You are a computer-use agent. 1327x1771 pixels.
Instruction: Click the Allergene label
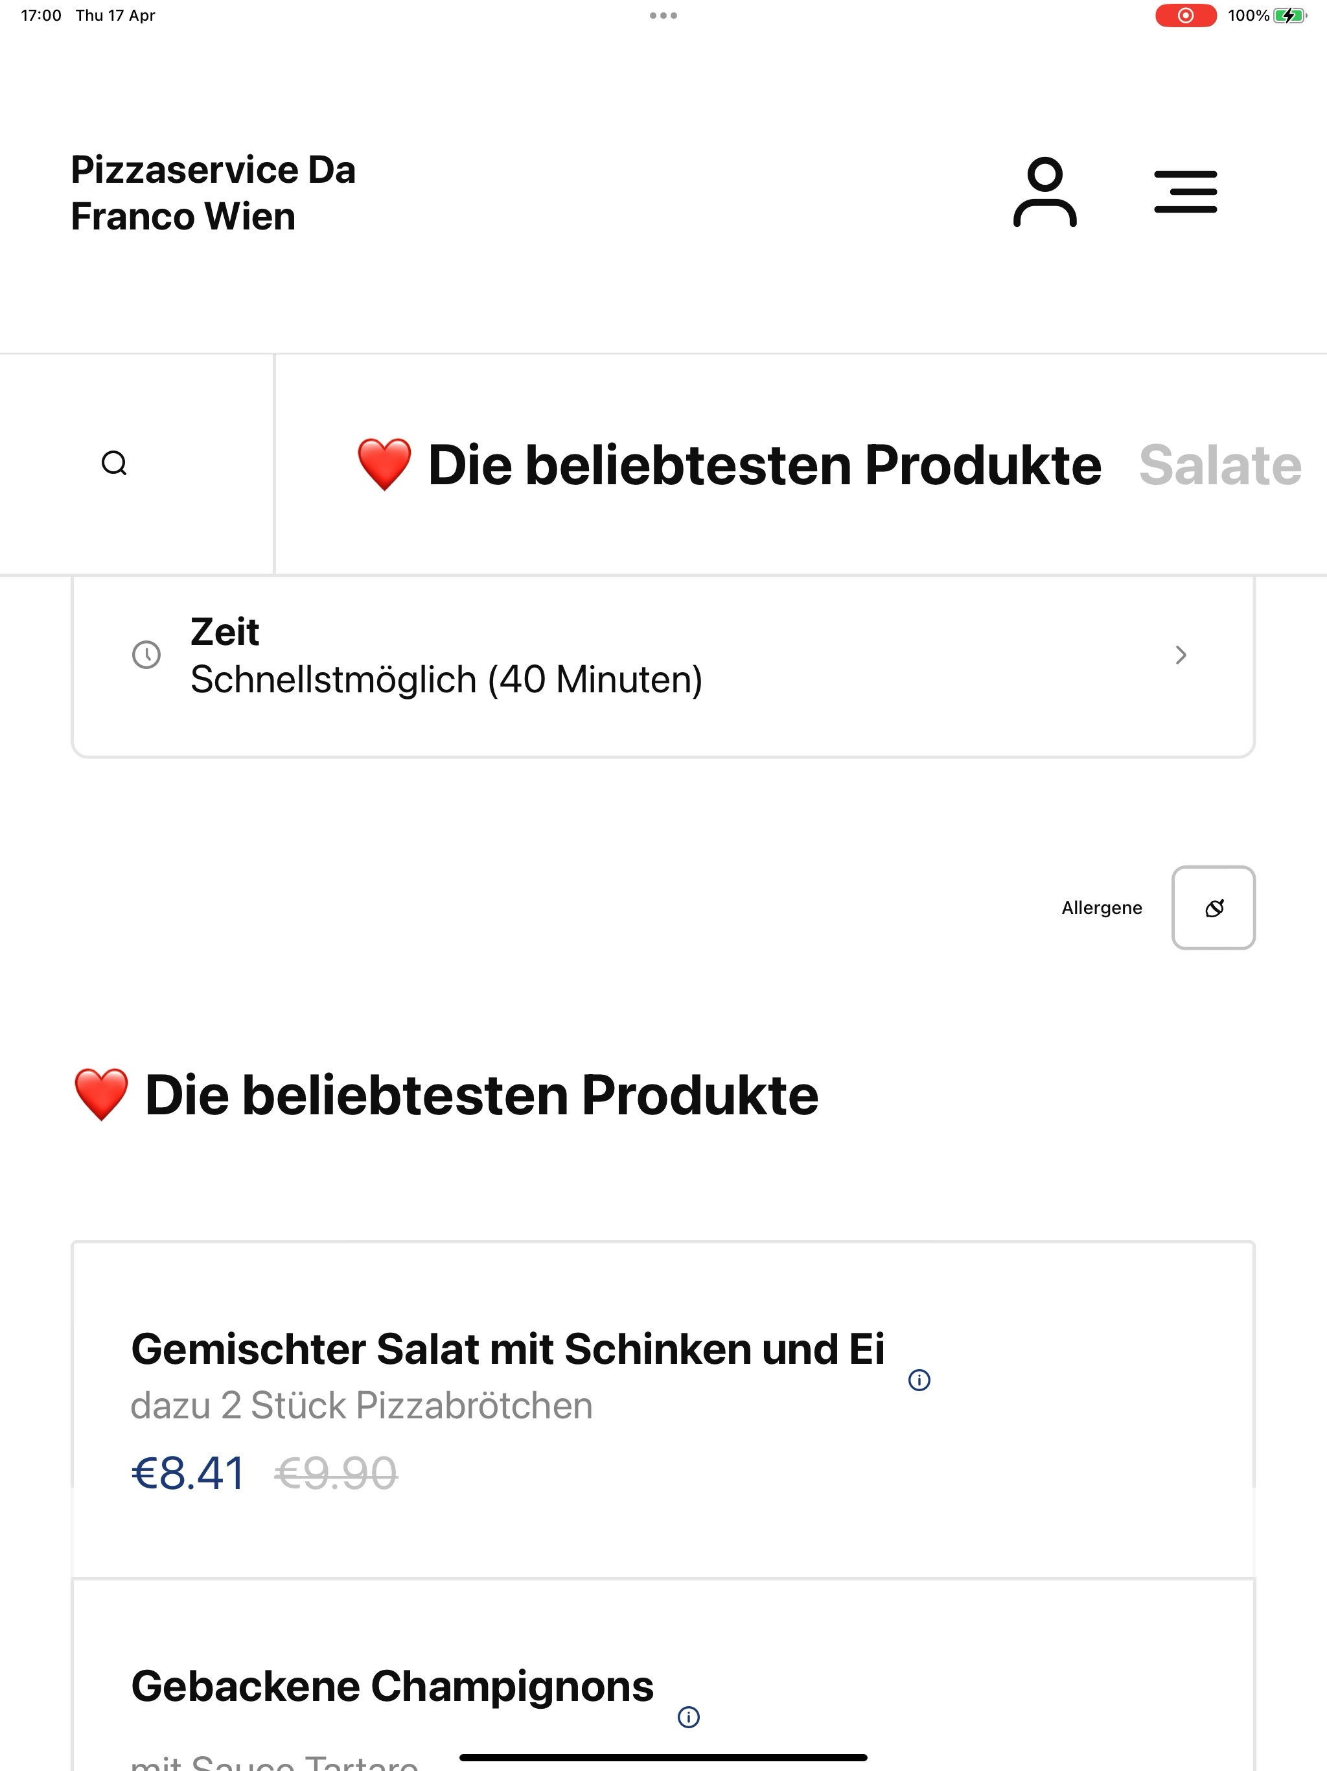1102,908
